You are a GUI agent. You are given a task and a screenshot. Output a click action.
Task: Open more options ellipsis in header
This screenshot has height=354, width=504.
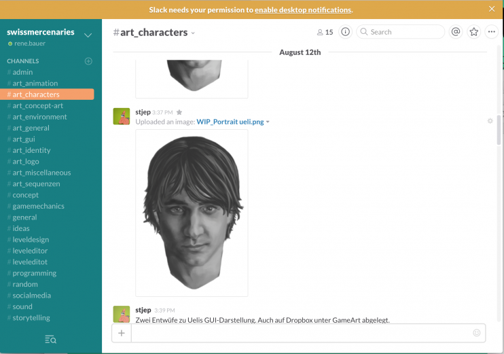tap(492, 32)
